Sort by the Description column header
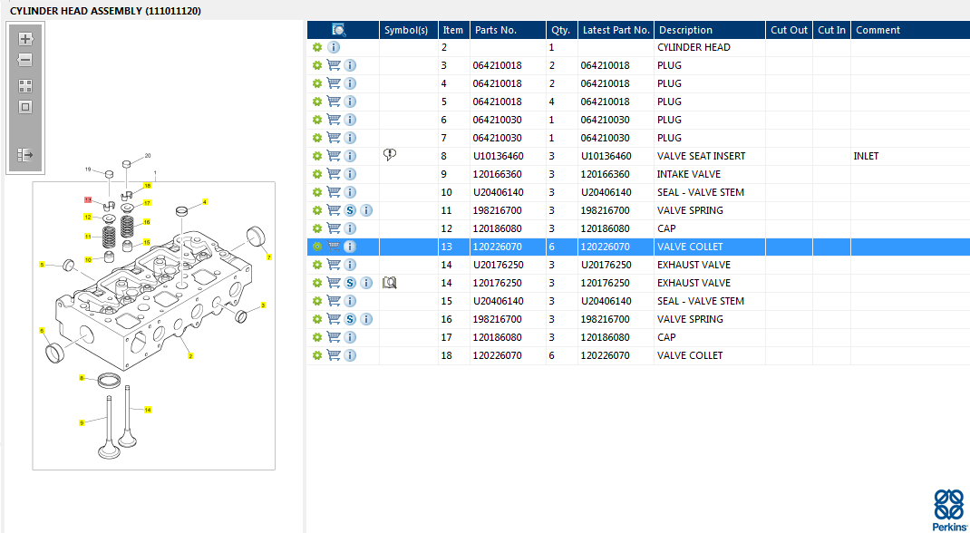The image size is (970, 533). point(710,30)
